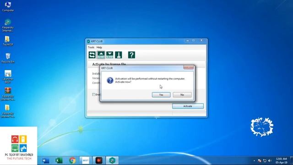This screenshot has width=293, height=165.
Task: Switch to the BEST launcher taskbar item
Action: point(86,160)
